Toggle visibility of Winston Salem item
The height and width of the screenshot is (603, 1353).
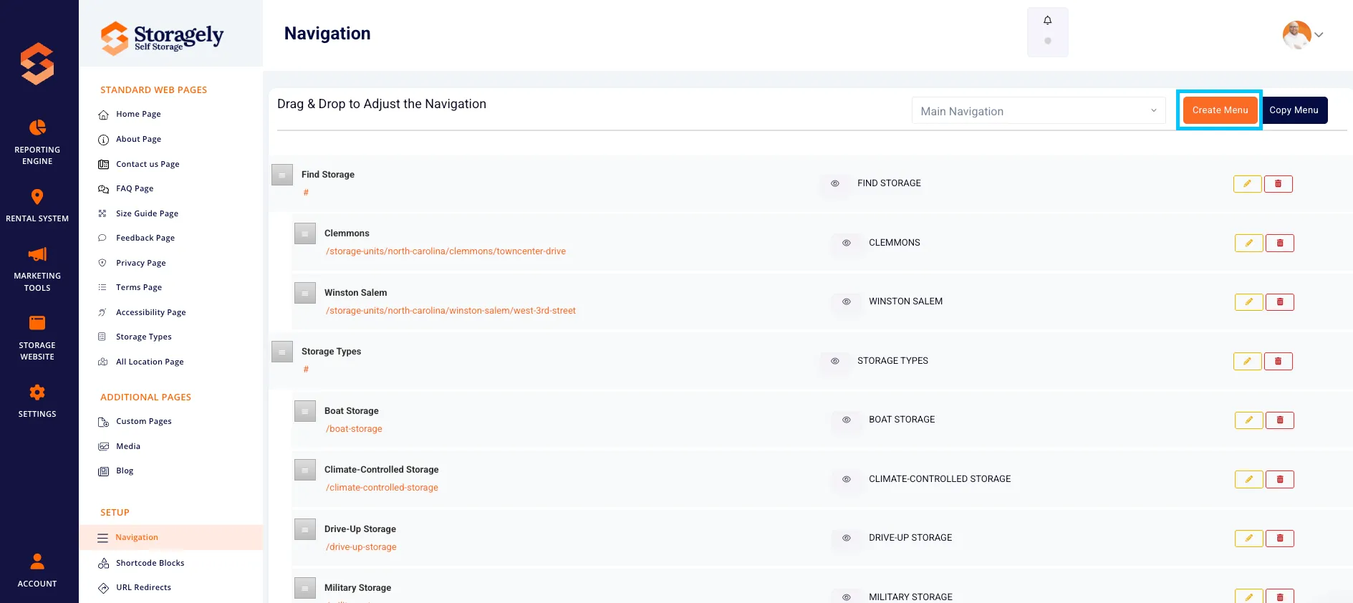click(x=846, y=301)
